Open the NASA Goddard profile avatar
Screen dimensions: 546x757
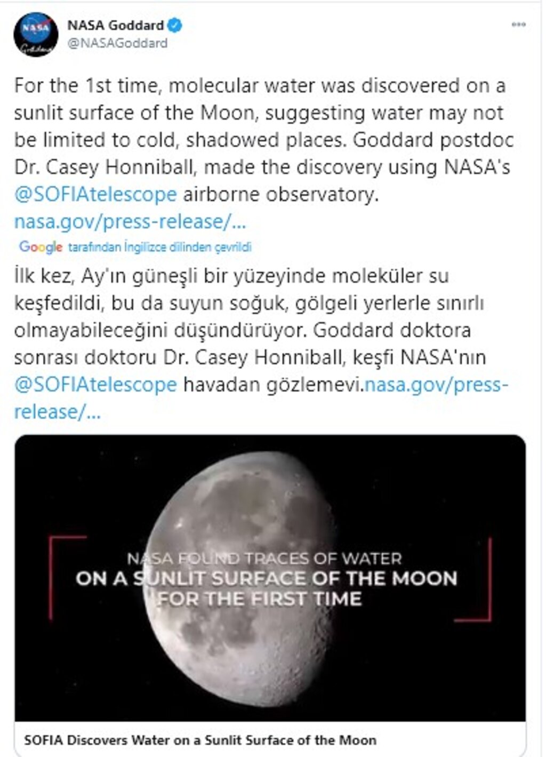coord(36,34)
